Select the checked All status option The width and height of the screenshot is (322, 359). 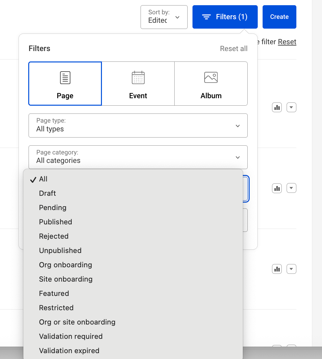tap(43, 179)
